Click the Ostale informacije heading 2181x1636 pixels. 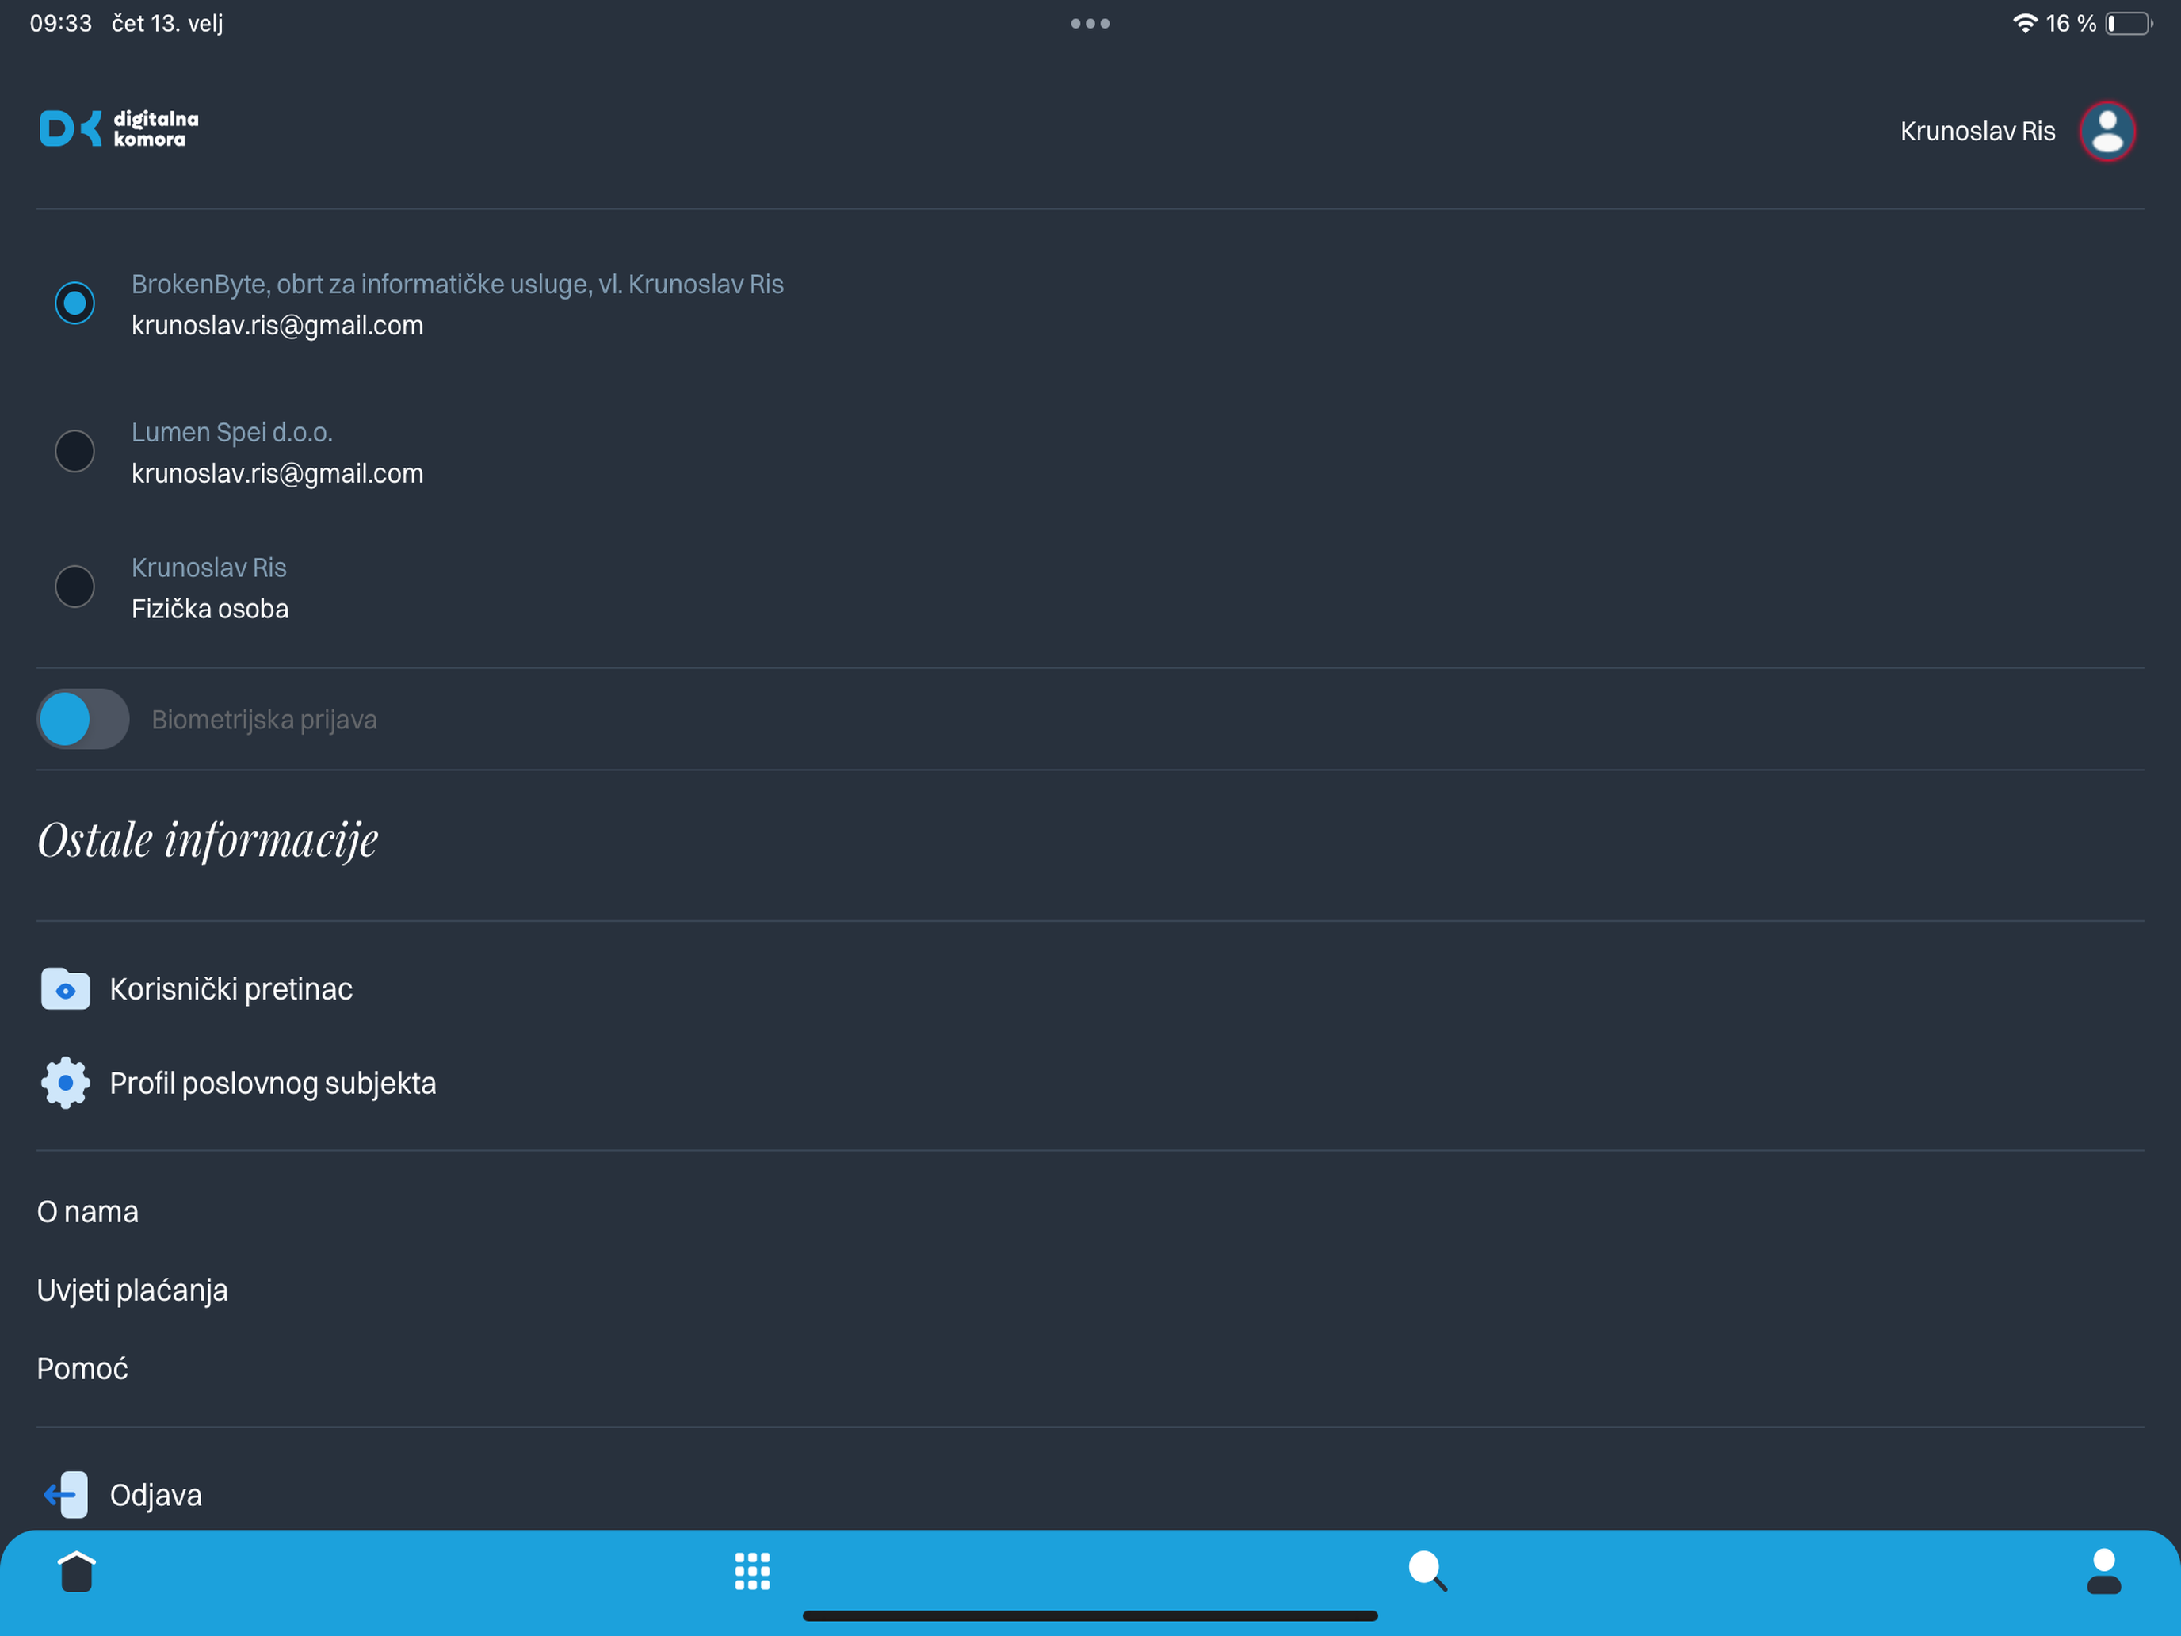(207, 841)
